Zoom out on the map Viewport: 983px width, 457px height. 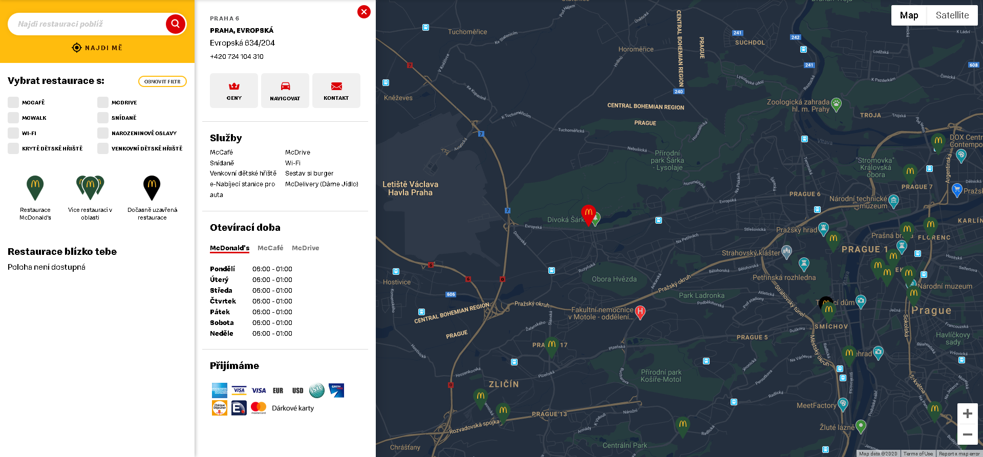[967, 434]
